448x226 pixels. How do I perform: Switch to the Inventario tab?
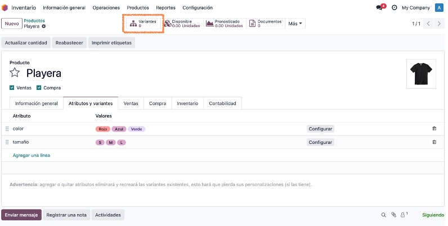(x=187, y=103)
